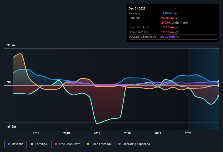This screenshot has width=223, height=152.
Task: Click the zł10m y-axis label
Action: click(x=11, y=45)
